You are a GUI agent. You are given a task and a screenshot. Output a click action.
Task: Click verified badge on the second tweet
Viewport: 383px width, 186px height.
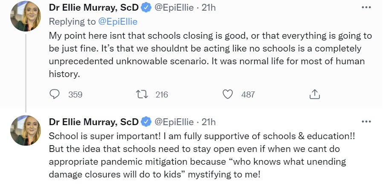(146, 122)
